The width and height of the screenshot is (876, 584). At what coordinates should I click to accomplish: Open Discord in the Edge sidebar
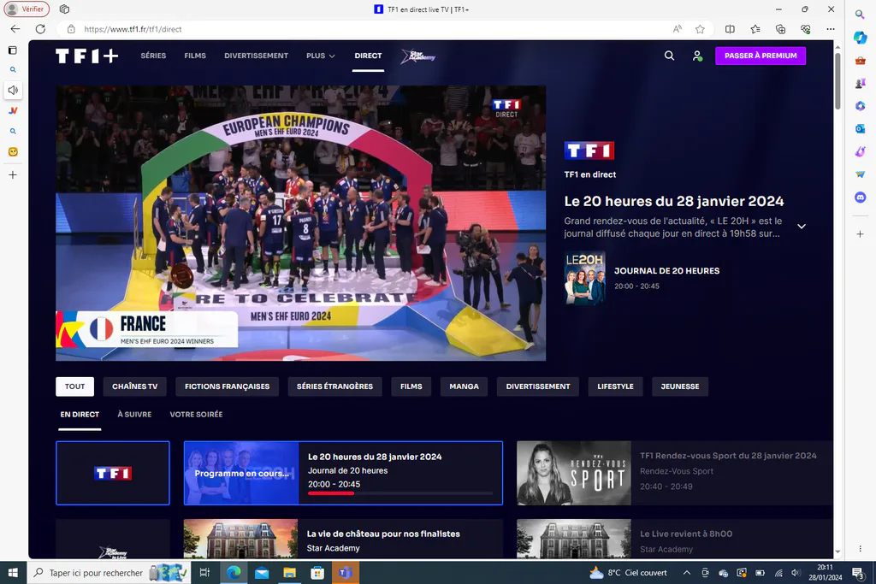click(x=861, y=197)
